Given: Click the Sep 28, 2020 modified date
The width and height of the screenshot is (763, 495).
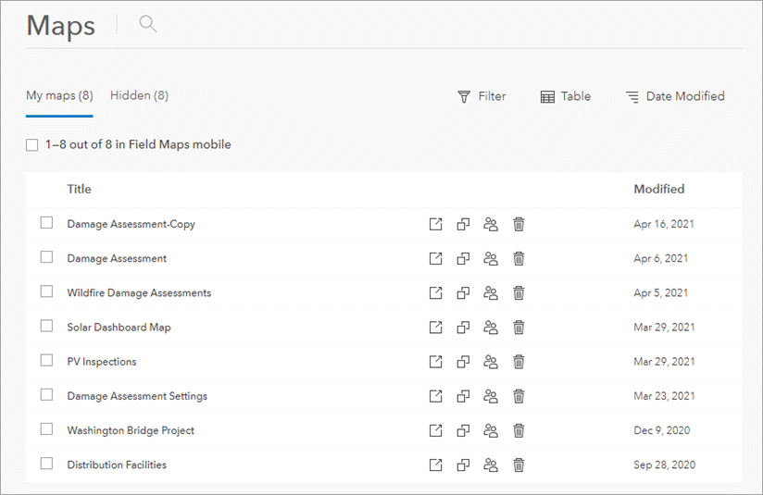Looking at the screenshot, I should [664, 464].
